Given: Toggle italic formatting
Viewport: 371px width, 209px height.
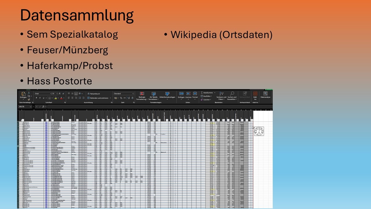Looking at the screenshot, I should coord(40,98).
